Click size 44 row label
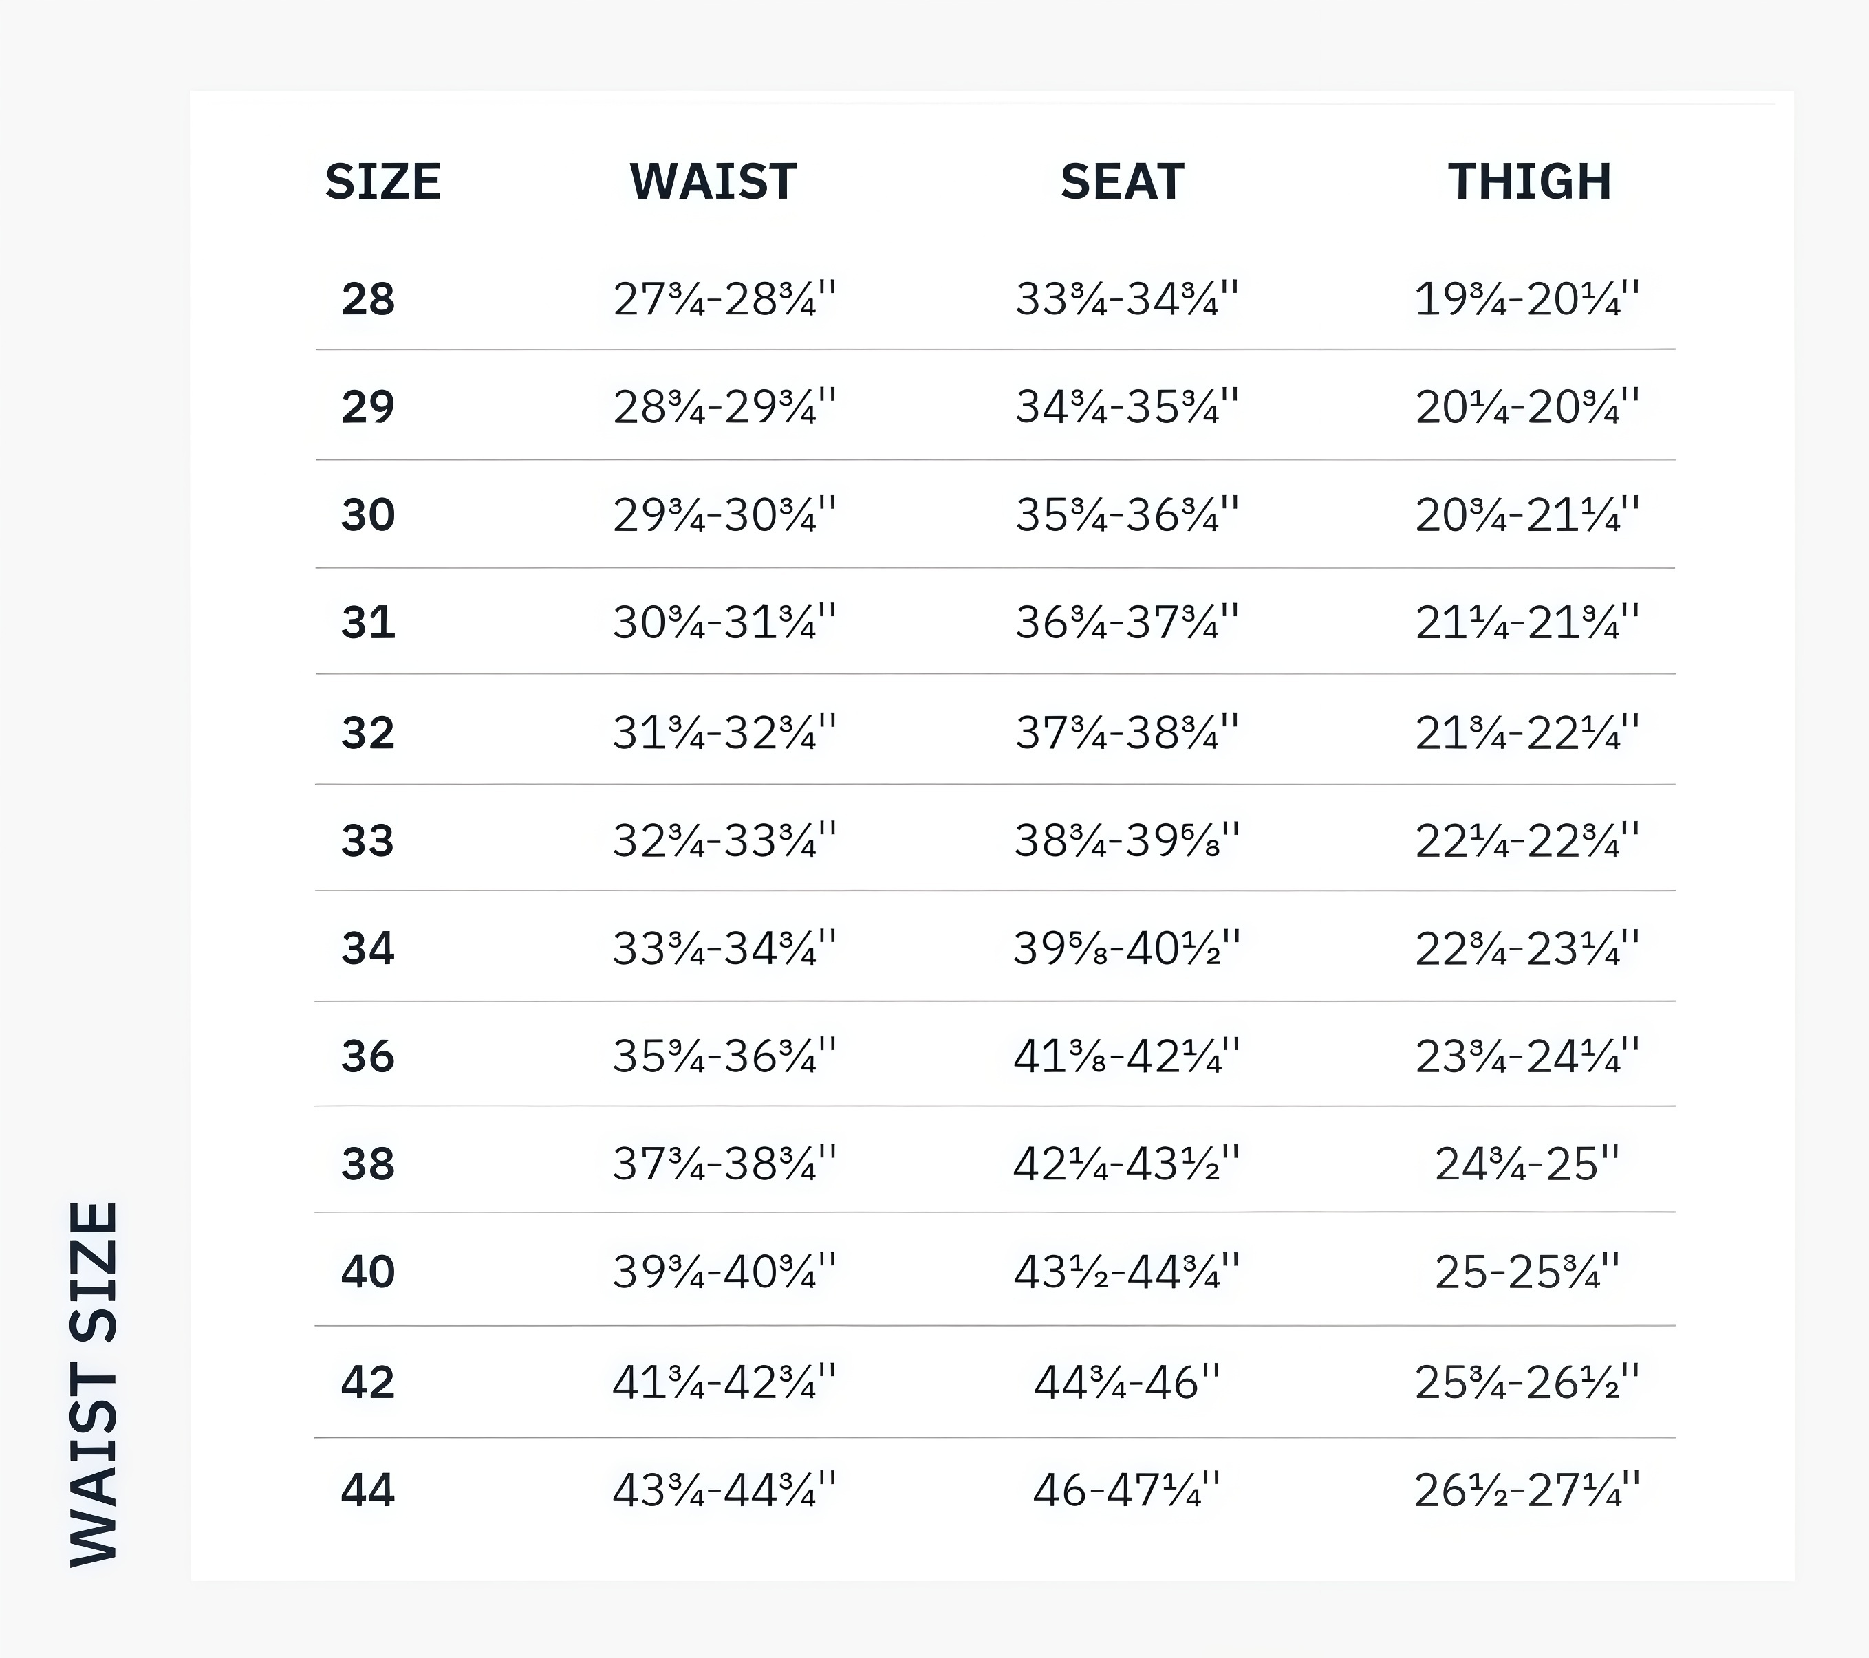The image size is (1869, 1658). click(367, 1490)
